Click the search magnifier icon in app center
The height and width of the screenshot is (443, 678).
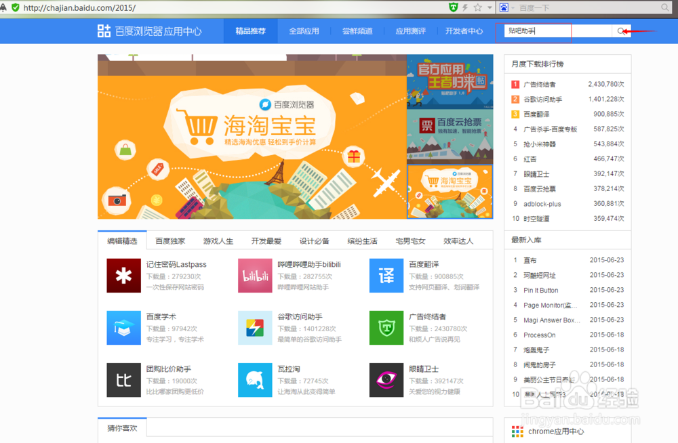(621, 31)
